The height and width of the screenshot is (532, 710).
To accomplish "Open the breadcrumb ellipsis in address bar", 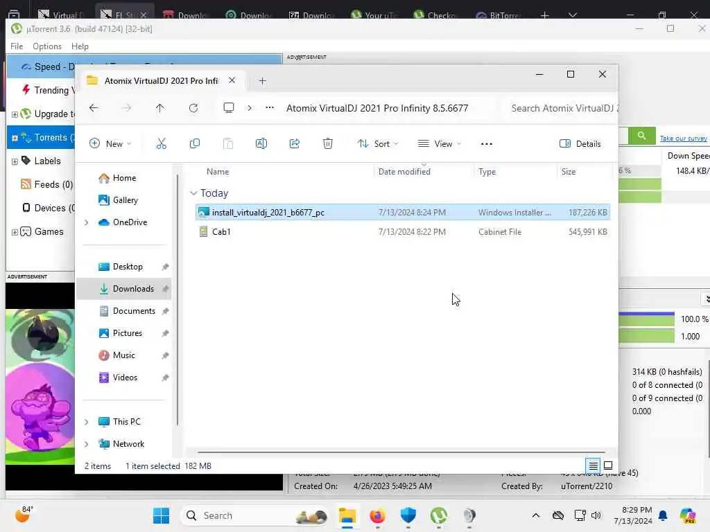I will [270, 107].
